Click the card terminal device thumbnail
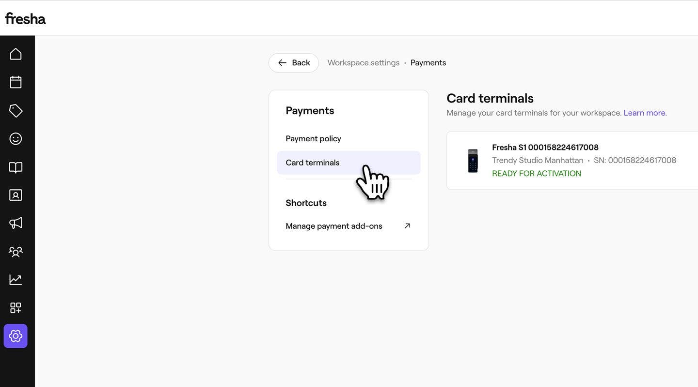698x387 pixels. pos(473,161)
